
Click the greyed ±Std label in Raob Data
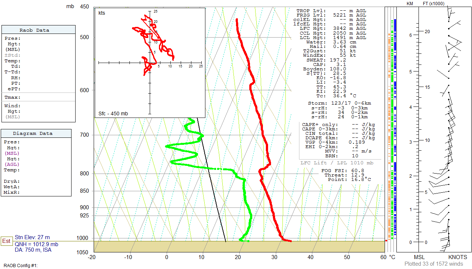tap(13, 55)
